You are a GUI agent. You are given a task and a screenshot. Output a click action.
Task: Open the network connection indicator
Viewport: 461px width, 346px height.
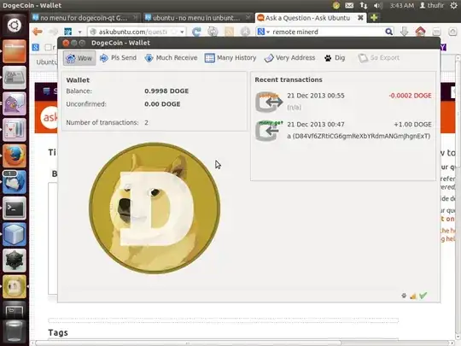coord(364,5)
